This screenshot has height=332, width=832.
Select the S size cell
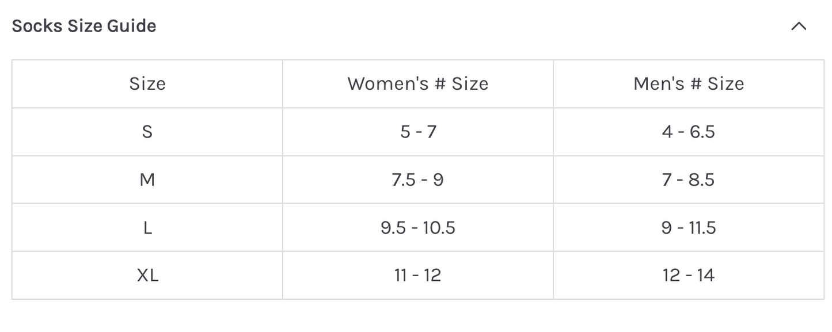coord(147,132)
